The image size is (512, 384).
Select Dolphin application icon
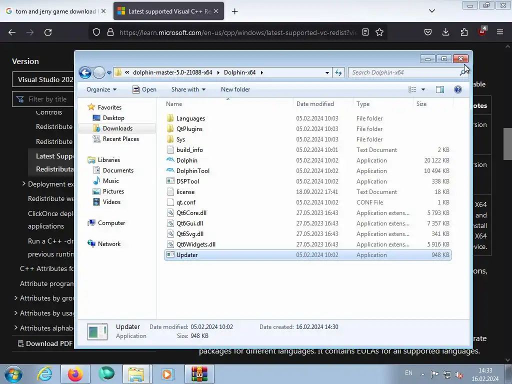point(170,160)
